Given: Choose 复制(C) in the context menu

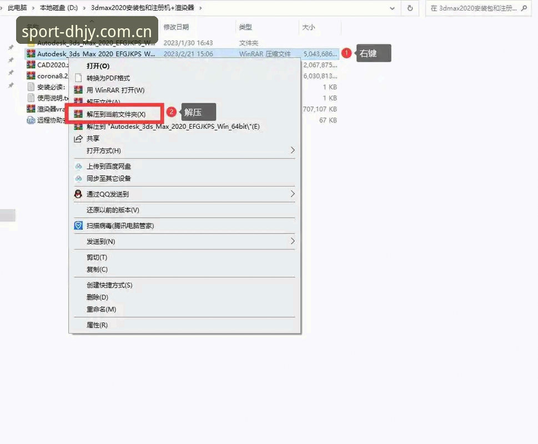Looking at the screenshot, I should tap(97, 269).
